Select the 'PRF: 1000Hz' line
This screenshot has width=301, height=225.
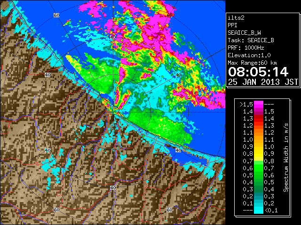(246, 48)
